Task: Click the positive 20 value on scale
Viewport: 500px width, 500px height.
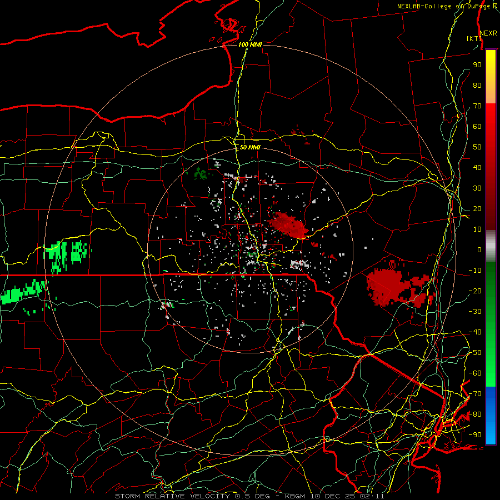Action: click(477, 208)
